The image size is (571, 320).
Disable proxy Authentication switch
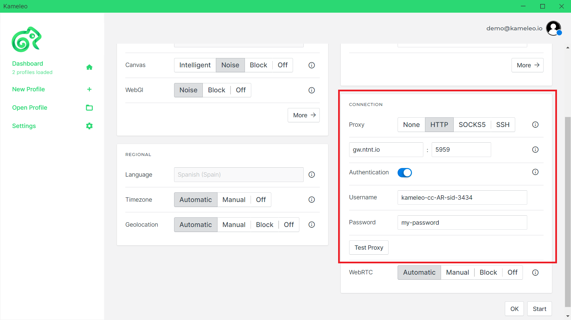point(405,173)
